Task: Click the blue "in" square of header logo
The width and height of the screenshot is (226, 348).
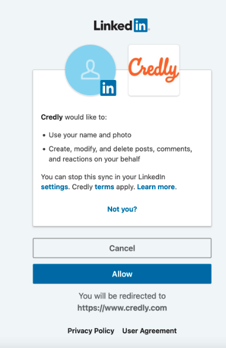Action: coord(141,25)
